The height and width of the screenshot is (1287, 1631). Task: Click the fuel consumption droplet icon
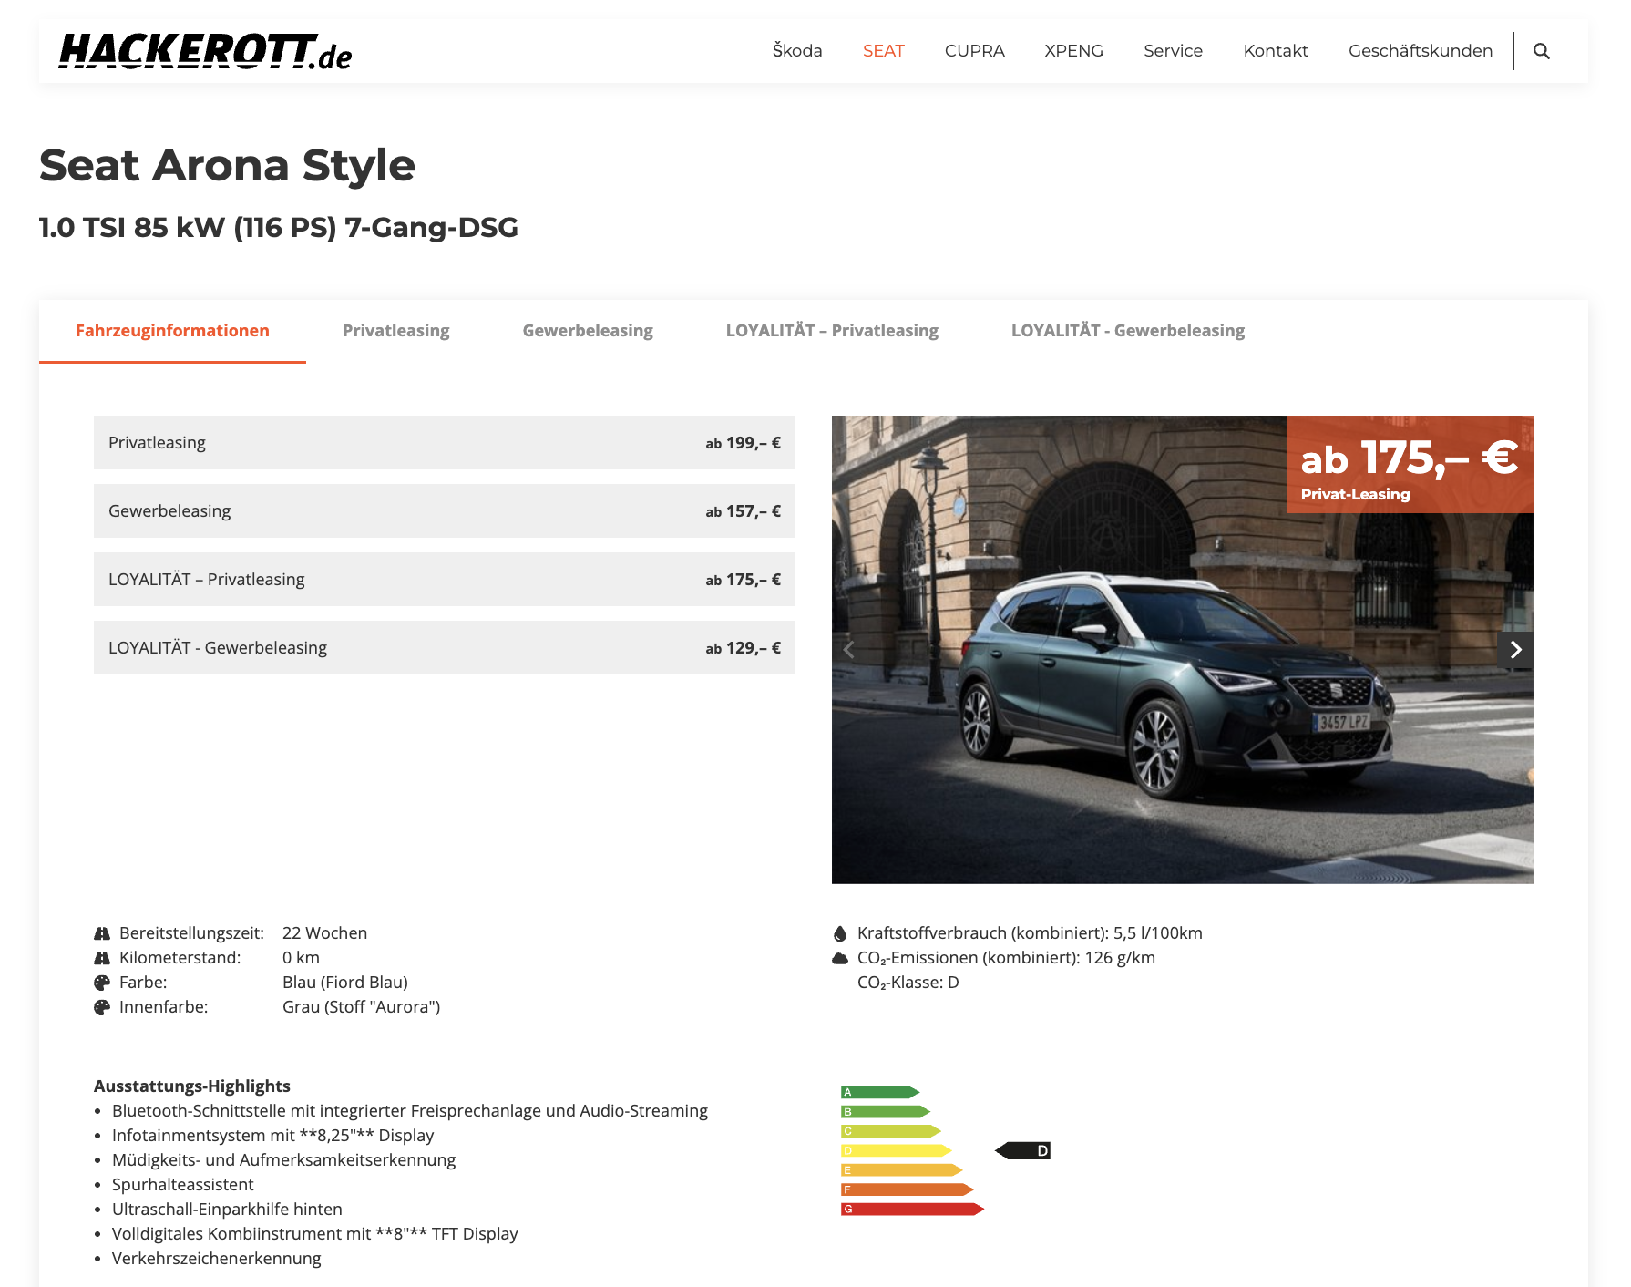point(840,933)
